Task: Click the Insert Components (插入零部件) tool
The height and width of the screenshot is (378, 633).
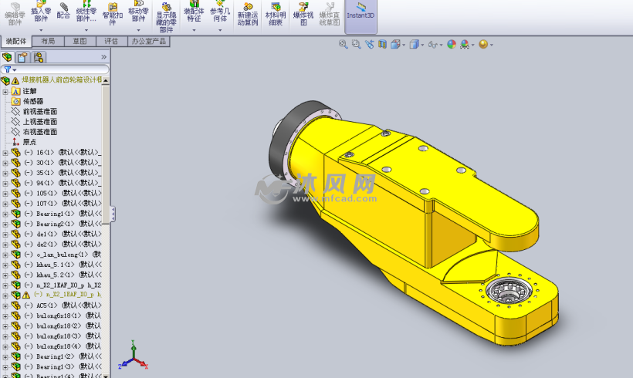Action: coord(41,13)
